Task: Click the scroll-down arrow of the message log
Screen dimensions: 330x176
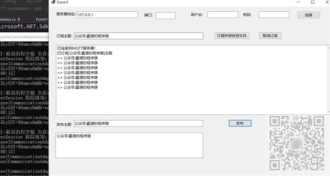Action: 329,112
